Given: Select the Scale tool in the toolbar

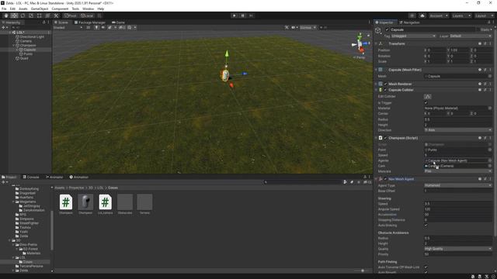Looking at the screenshot, I should click(31, 15).
